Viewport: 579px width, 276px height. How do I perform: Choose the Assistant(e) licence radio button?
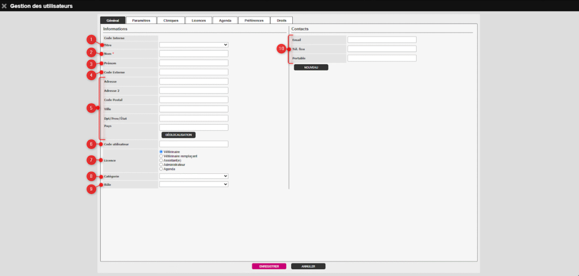[161, 160]
